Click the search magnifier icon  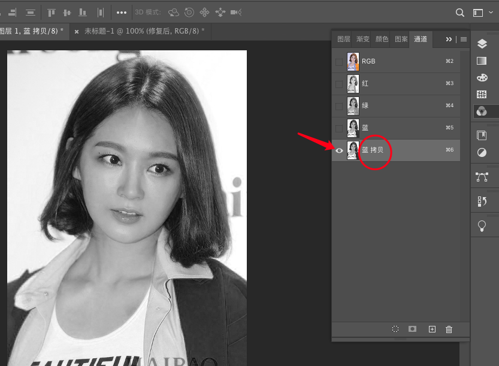tap(460, 13)
